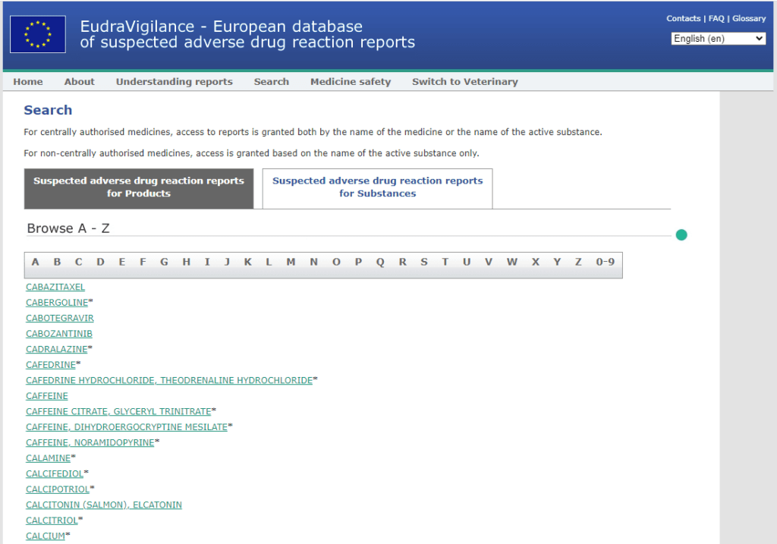
Task: Choose letter Z in the alphabet index
Action: tap(578, 263)
